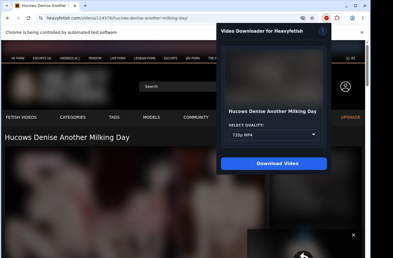
Task: Expand the 720p MP4 quality dropdown
Action: (274, 135)
